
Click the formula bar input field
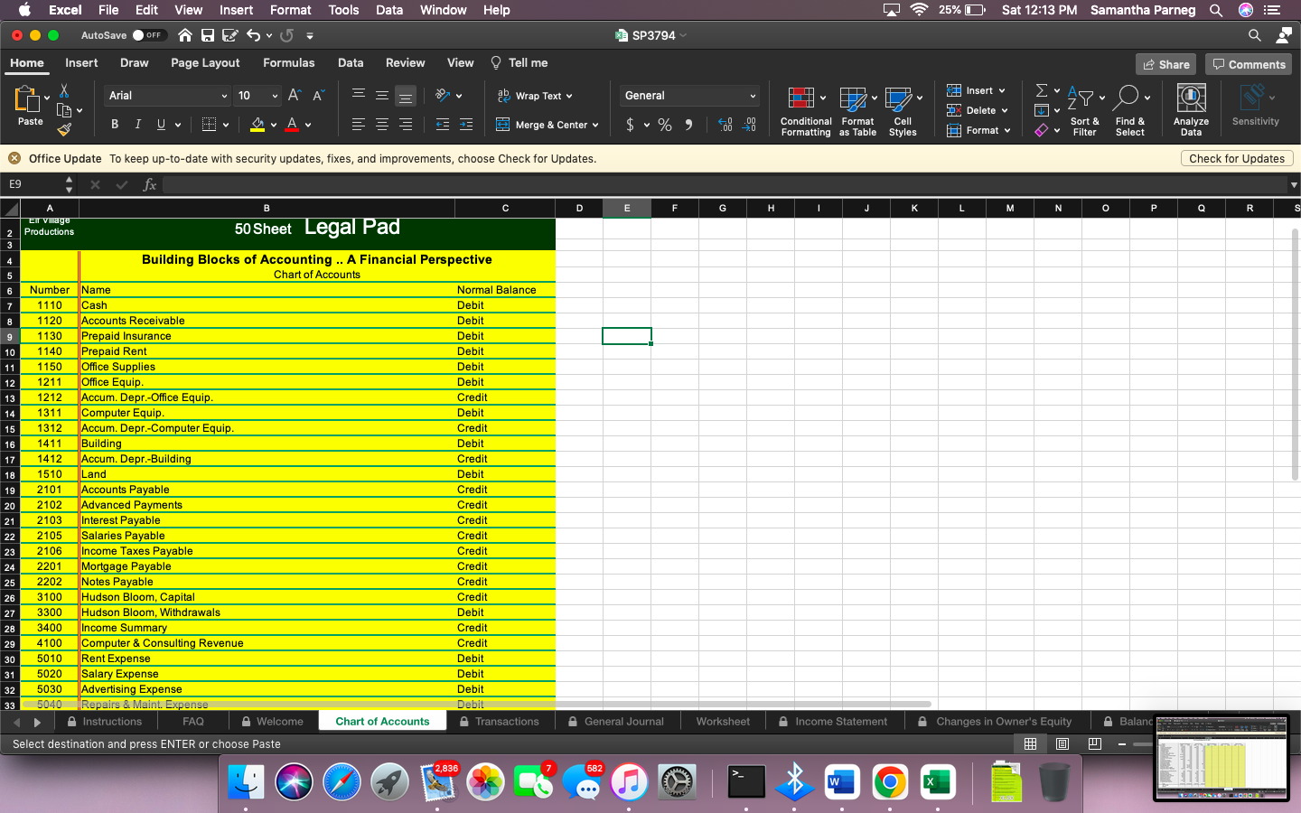click(x=723, y=184)
